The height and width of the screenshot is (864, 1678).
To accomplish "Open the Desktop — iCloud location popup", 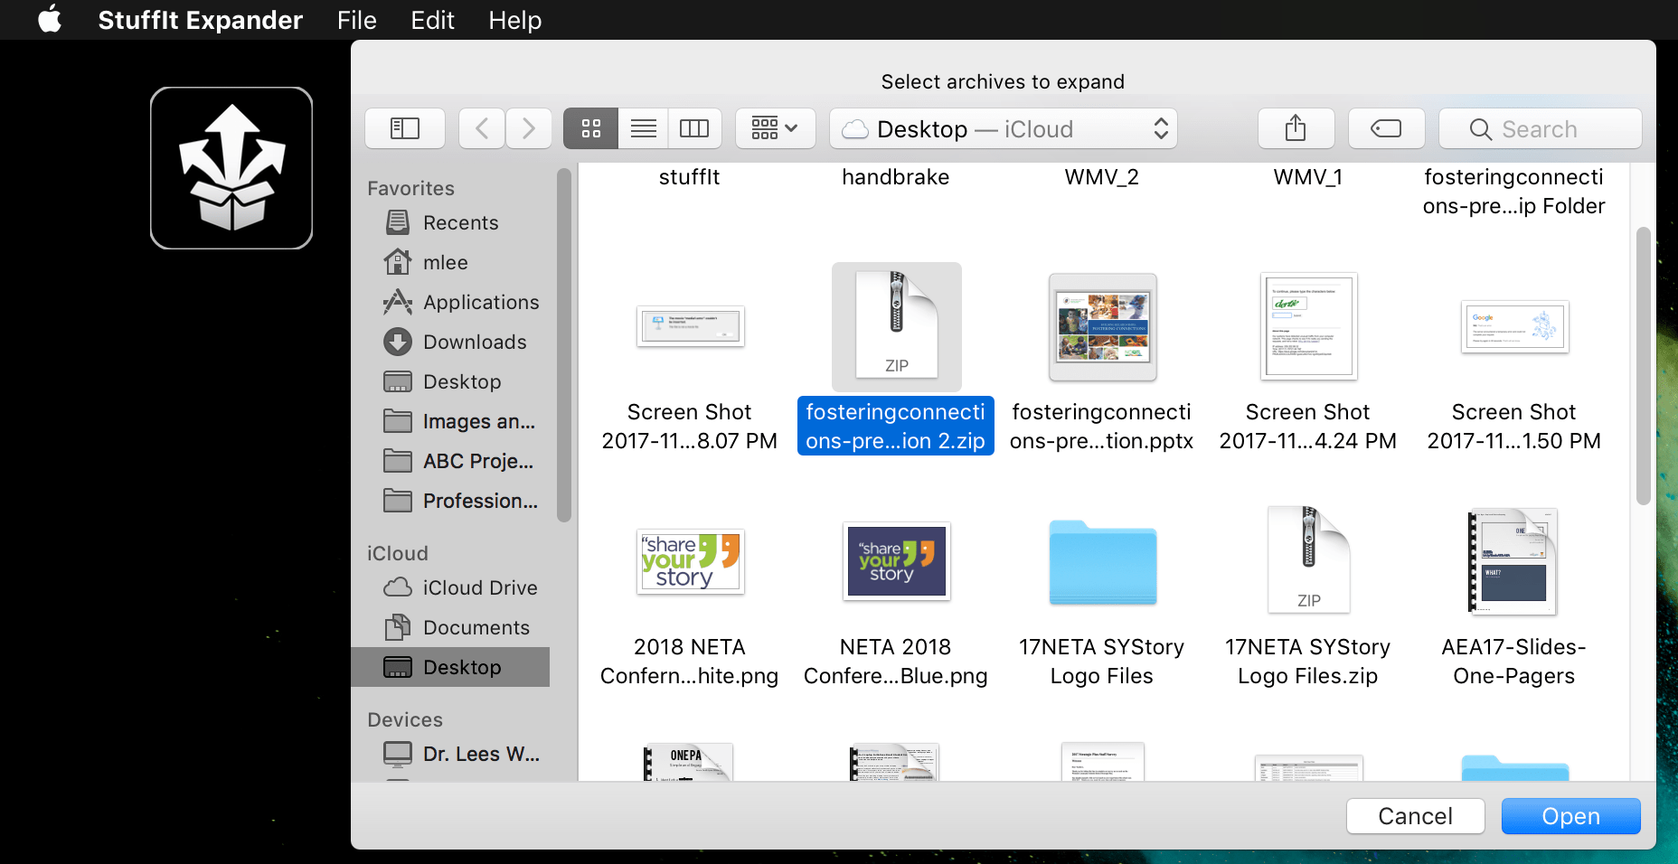I will point(1004,128).
